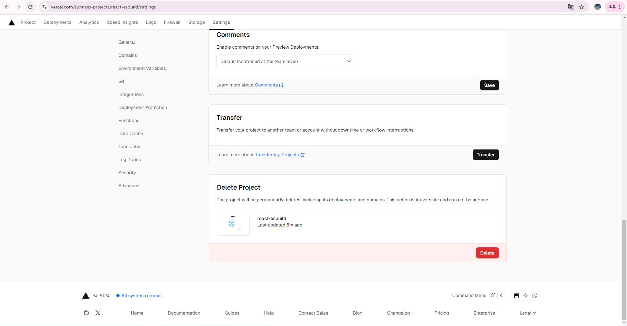Image resolution: width=627 pixels, height=326 pixels.
Task: Open Cron Jobs settings
Action: click(x=129, y=147)
